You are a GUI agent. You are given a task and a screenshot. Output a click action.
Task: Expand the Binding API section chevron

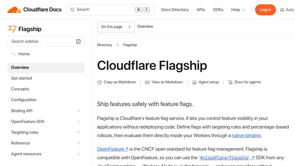click(79, 111)
